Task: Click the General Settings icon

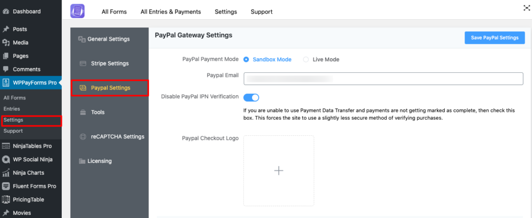Action: tap(82, 39)
